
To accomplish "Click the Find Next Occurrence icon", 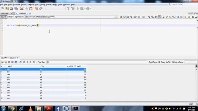I will tap(156, 17).
